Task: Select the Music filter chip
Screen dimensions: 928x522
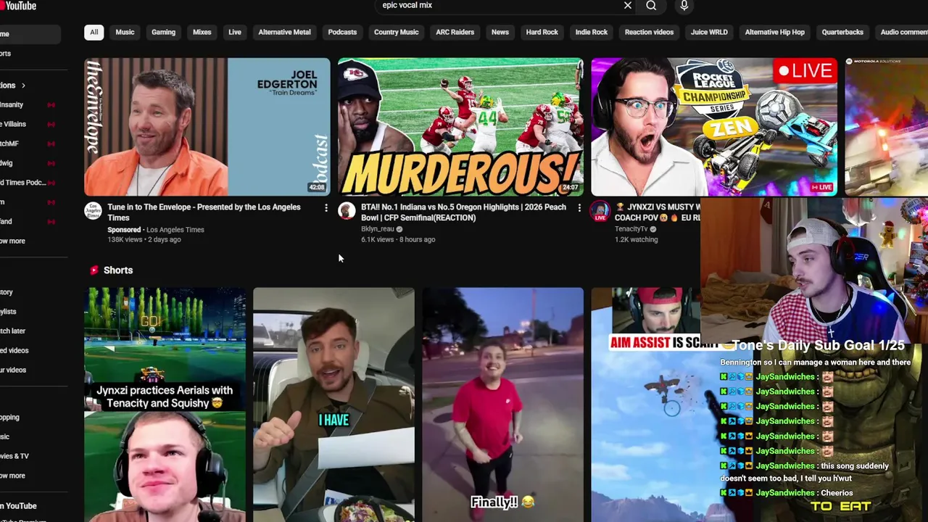Action: click(x=125, y=32)
